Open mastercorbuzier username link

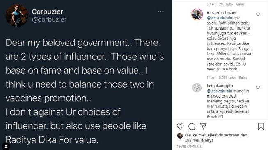coord(222,13)
